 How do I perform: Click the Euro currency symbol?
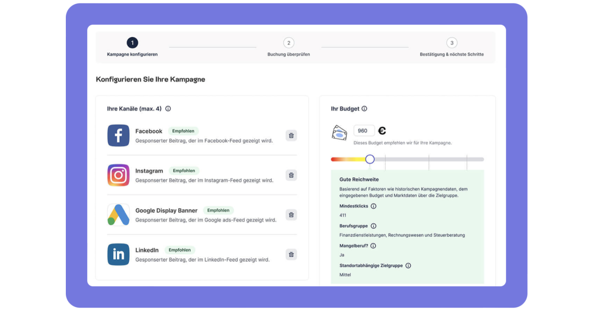click(382, 131)
